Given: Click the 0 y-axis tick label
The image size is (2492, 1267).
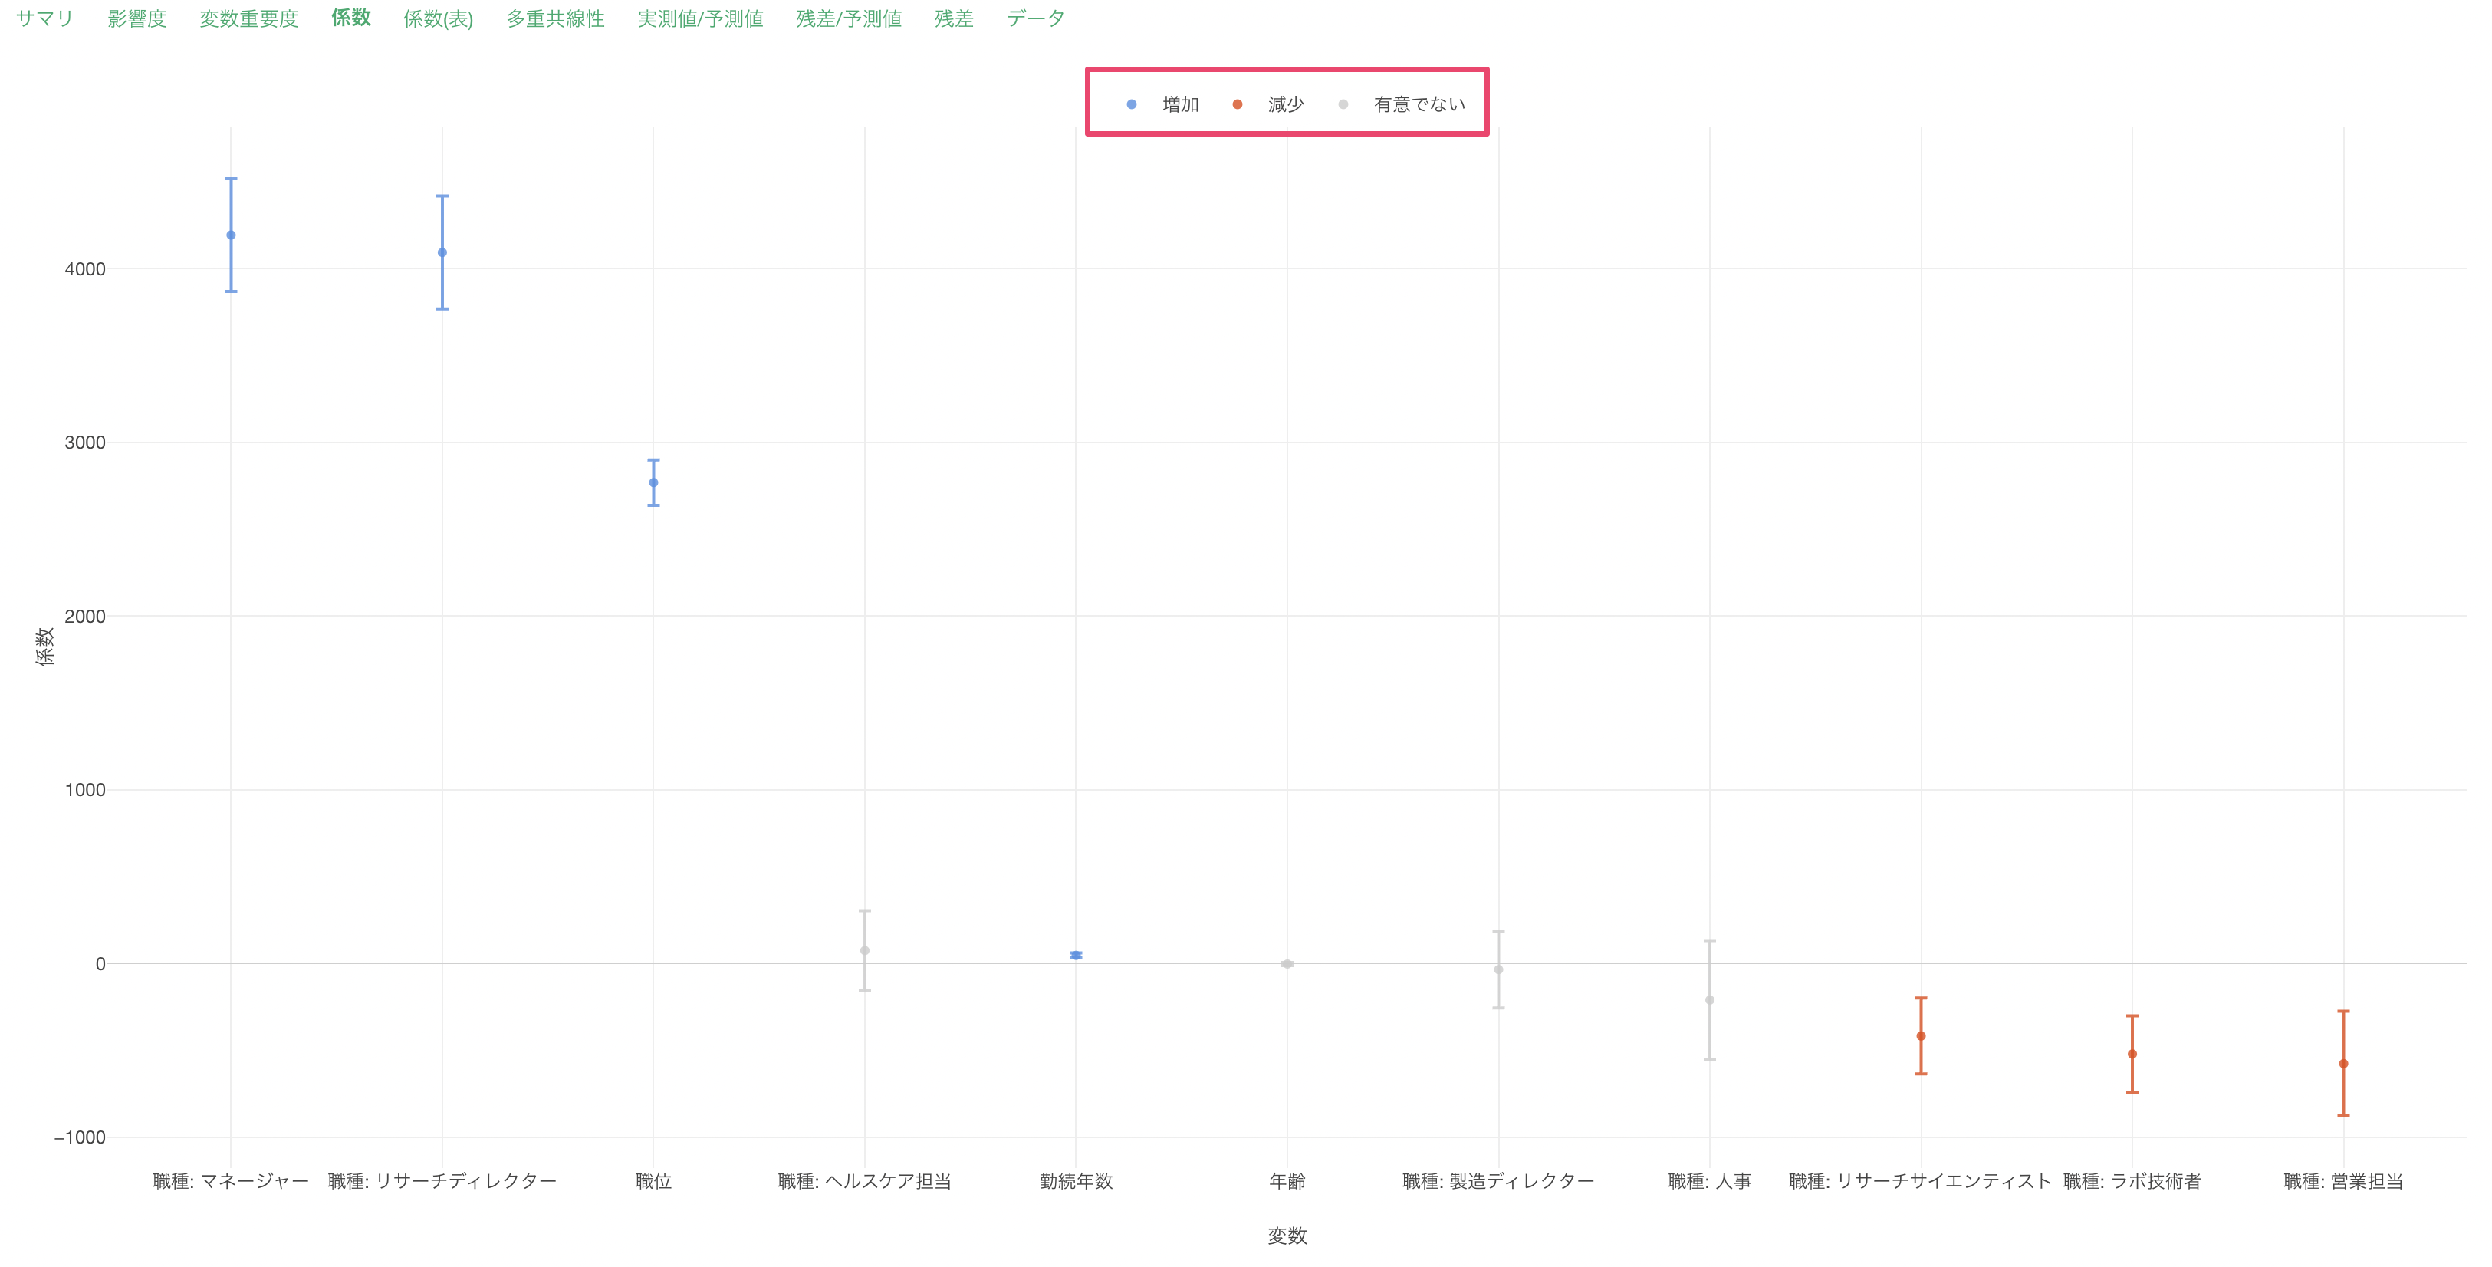Looking at the screenshot, I should [100, 964].
